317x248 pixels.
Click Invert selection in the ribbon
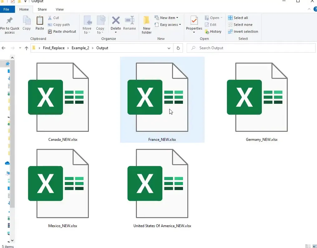[x=243, y=31]
